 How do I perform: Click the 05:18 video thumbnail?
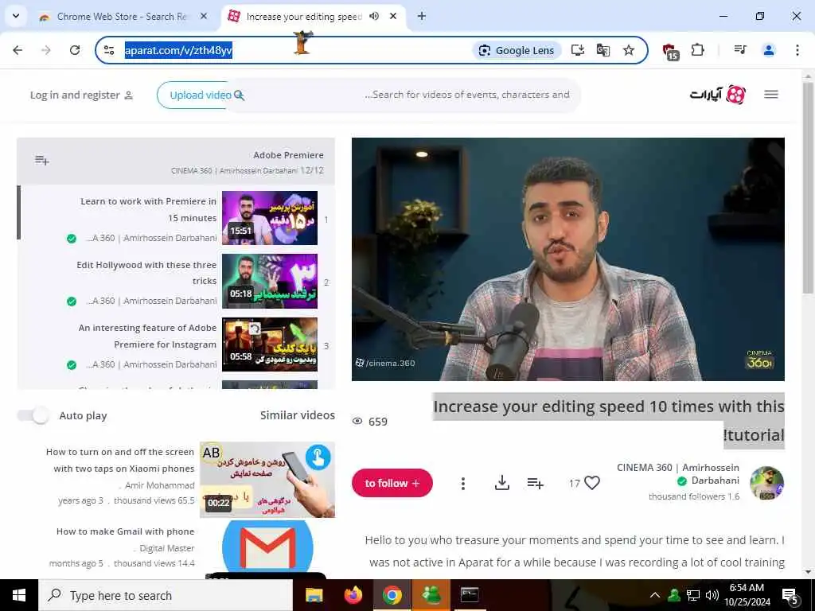click(270, 281)
